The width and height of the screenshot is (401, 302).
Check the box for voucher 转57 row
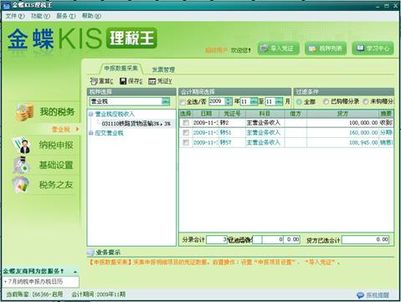pos(186,143)
